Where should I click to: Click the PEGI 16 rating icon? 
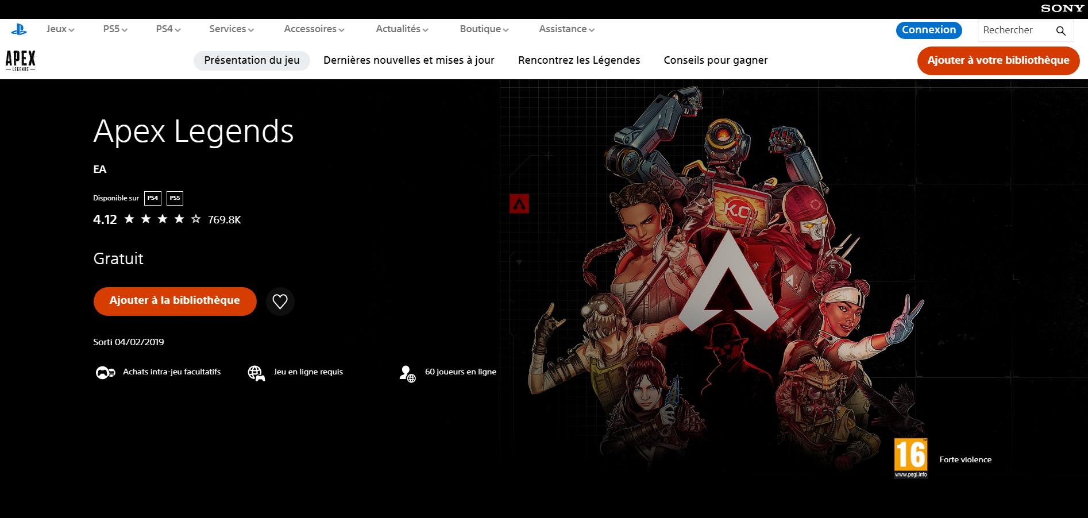coord(912,458)
